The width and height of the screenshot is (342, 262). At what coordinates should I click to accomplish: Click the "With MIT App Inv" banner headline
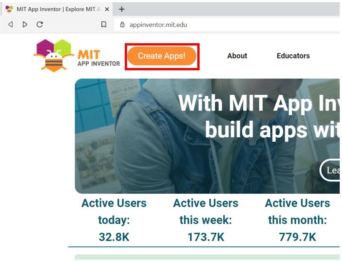[x=259, y=103]
